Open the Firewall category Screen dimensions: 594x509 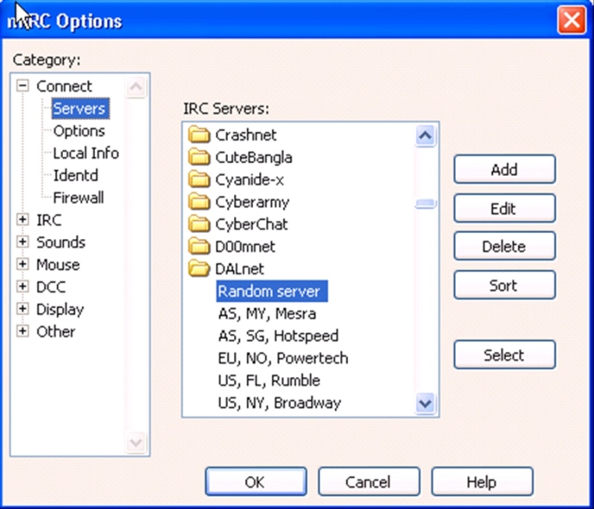(78, 197)
